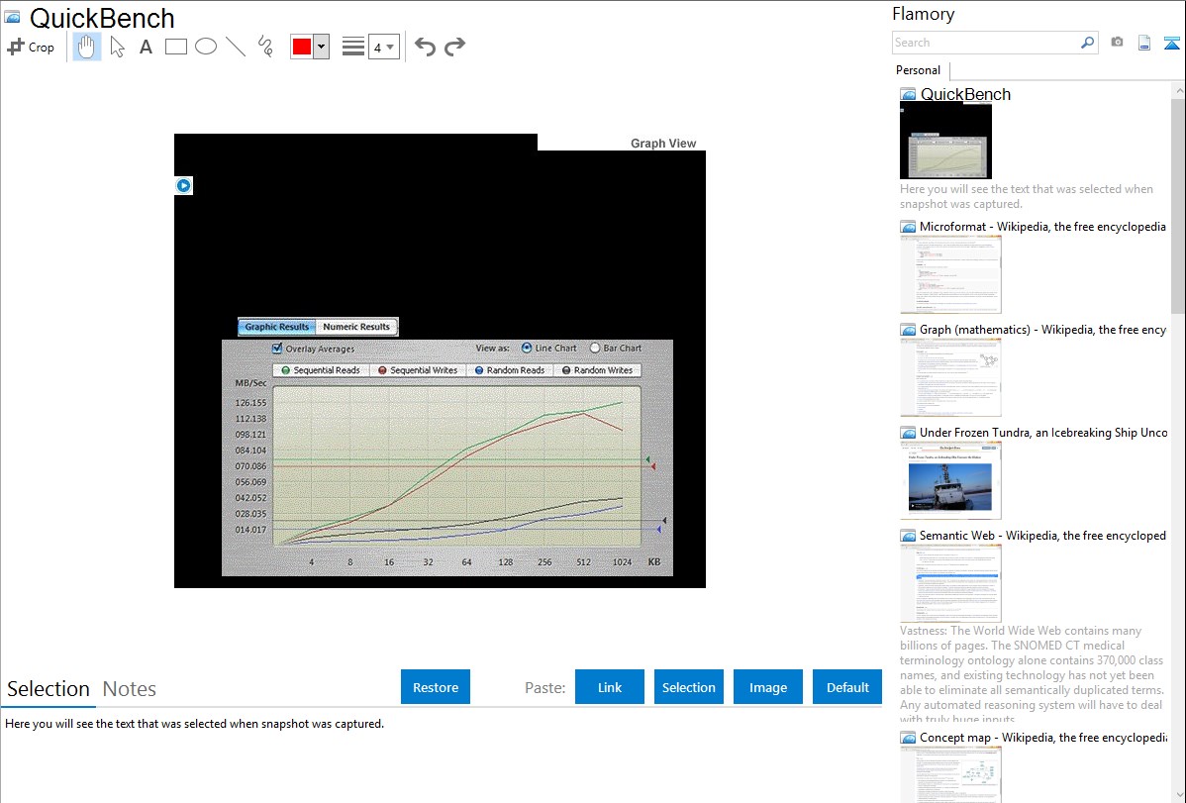Image resolution: width=1186 pixels, height=803 pixels.
Task: Open the Personal tab
Action: 919,70
